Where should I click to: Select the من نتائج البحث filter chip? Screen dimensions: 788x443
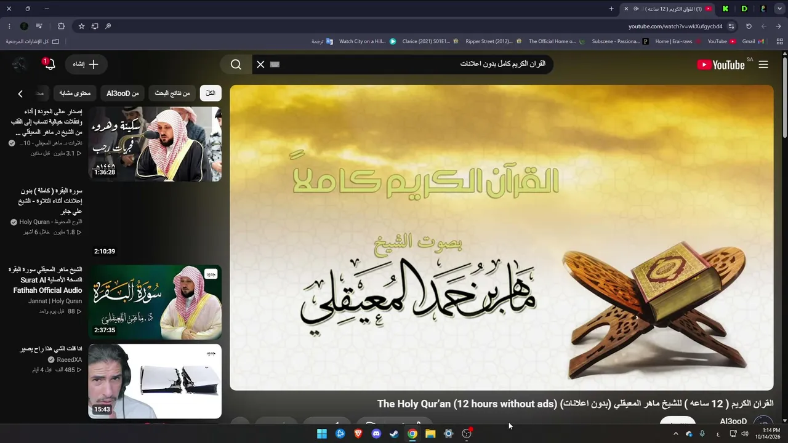click(172, 94)
